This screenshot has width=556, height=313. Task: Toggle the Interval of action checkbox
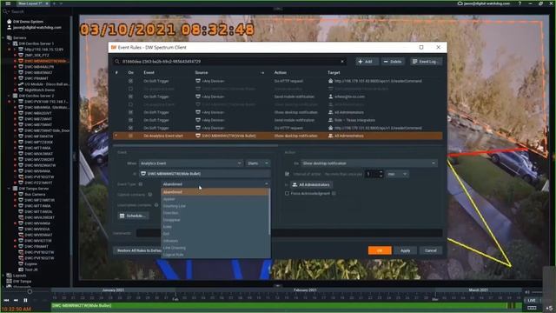(x=287, y=174)
